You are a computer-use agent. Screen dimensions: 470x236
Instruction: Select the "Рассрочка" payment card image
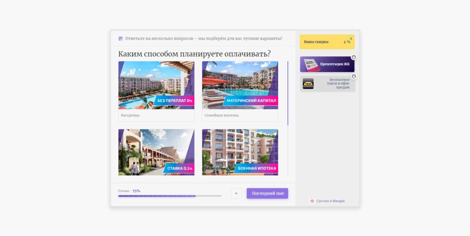click(156, 85)
